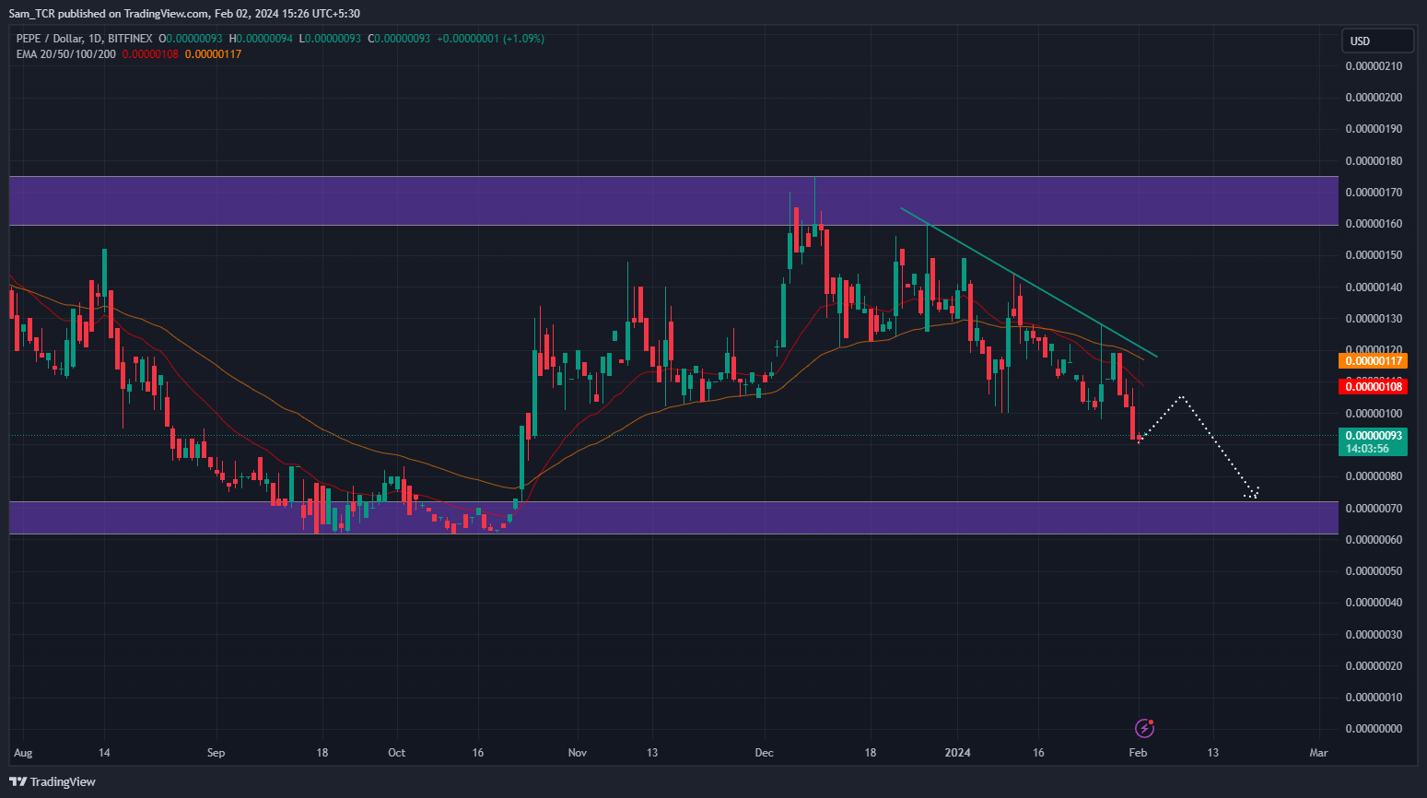Click the 0.00000200 price axis label
Image resolution: width=1427 pixels, height=798 pixels.
tap(1374, 98)
